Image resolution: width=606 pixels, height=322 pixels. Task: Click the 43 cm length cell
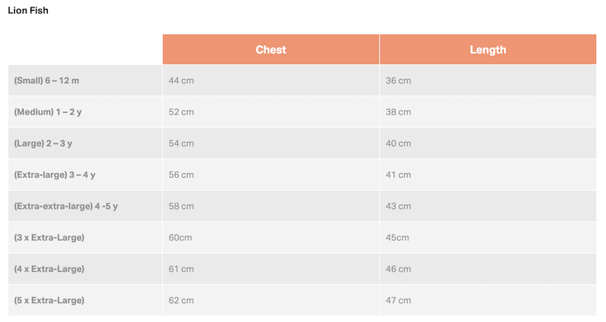click(488, 206)
